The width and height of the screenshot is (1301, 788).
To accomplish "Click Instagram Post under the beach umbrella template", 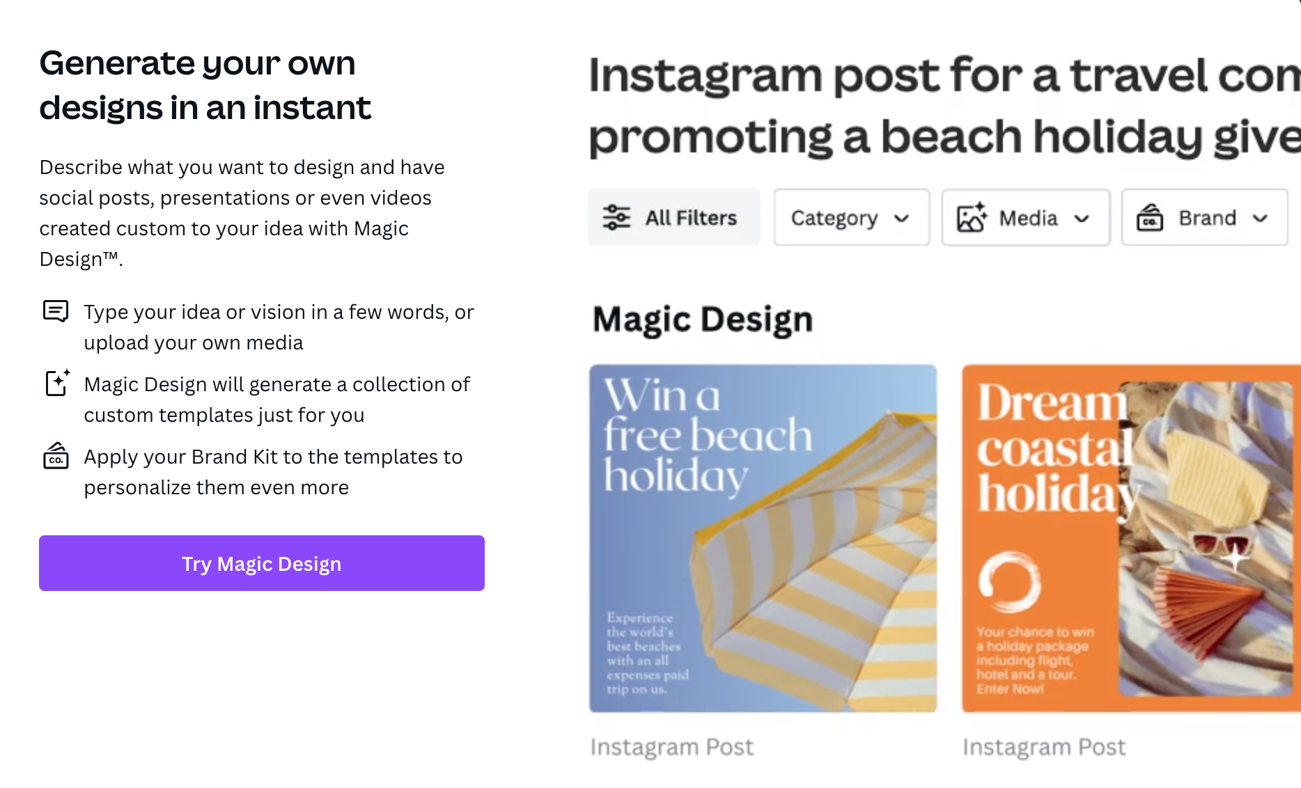I will click(671, 746).
